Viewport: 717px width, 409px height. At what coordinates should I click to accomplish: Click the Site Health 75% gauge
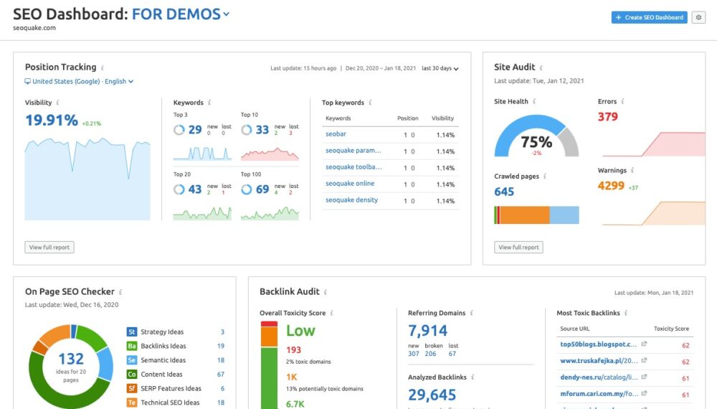tap(536, 136)
